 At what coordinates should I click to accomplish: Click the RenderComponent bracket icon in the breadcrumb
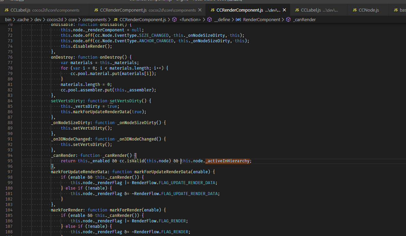(237, 19)
